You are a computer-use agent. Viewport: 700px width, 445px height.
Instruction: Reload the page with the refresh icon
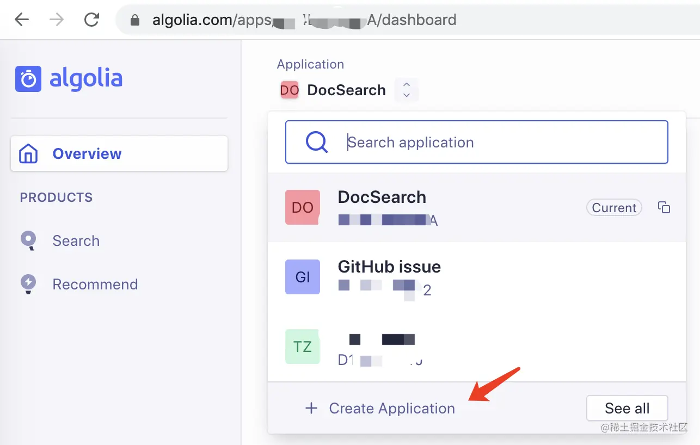(x=91, y=20)
